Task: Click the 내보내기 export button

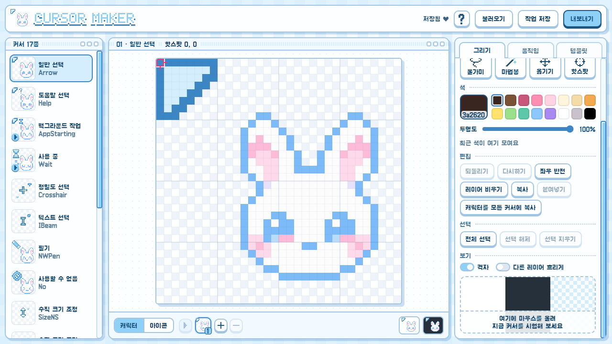Action: pyautogui.click(x=582, y=19)
